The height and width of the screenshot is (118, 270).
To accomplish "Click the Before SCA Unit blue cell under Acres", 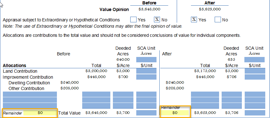I will (146, 59).
